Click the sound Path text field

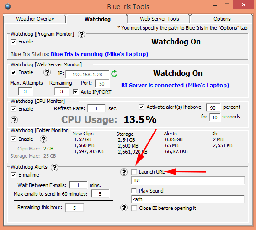click(188, 199)
